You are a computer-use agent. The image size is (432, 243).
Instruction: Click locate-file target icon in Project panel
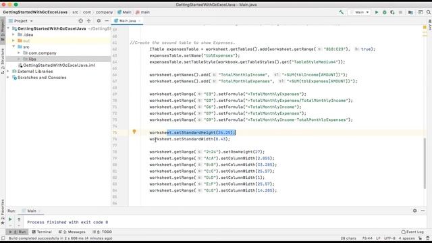coord(80,21)
